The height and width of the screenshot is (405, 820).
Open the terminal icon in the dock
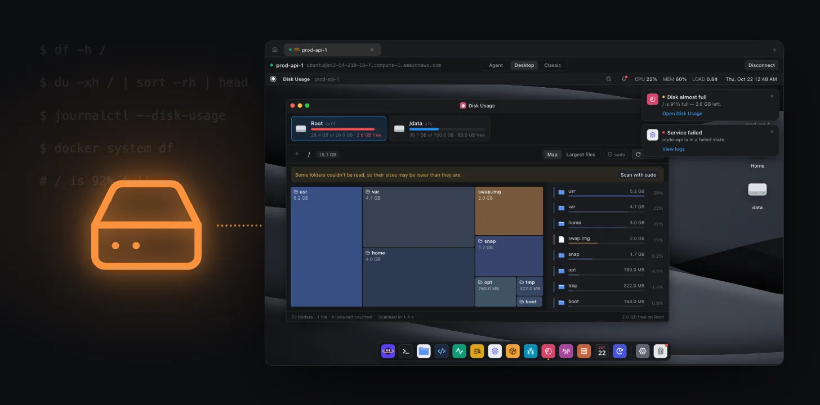(x=405, y=352)
